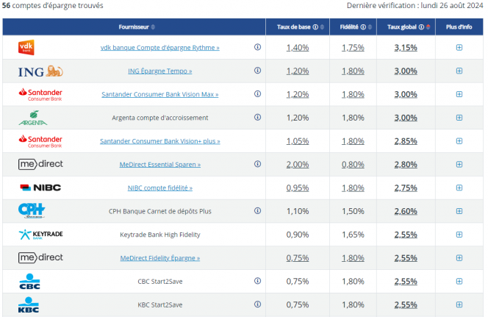Click info icon in the Taux de base header
This screenshot has width=488, height=317.
coord(316,27)
